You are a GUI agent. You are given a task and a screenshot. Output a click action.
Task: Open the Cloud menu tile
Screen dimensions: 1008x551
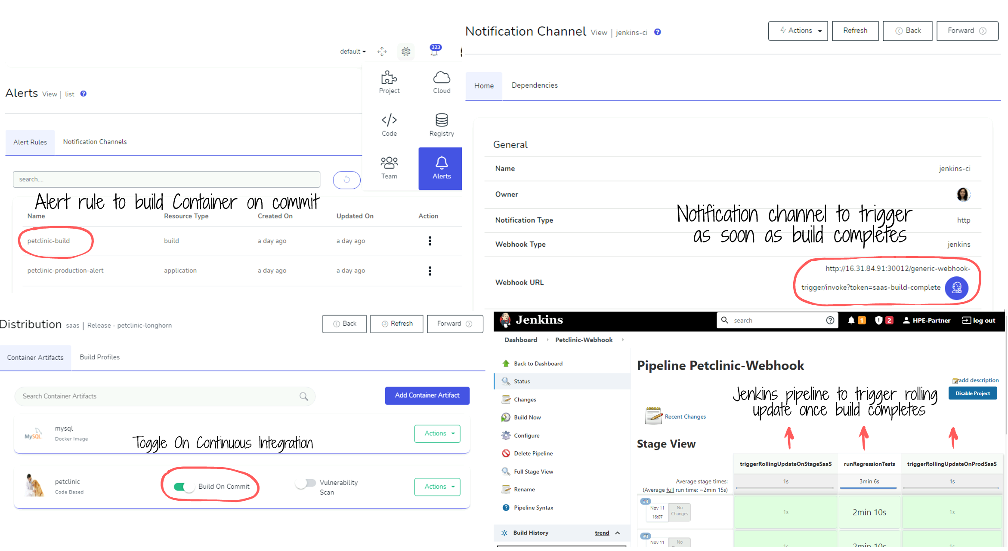442,83
